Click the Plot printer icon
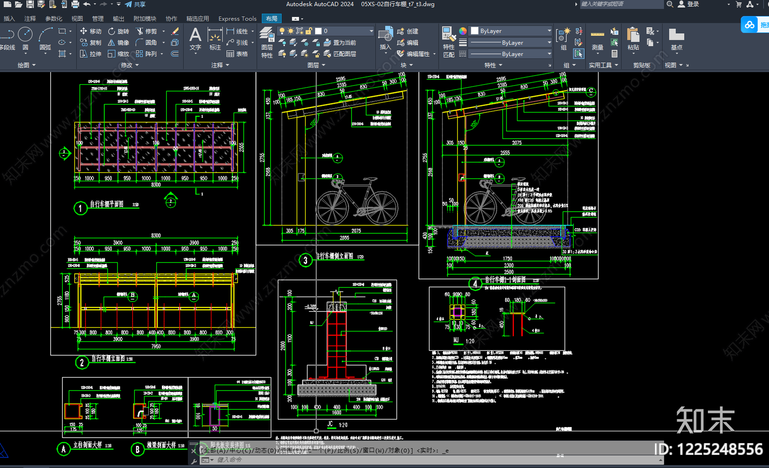 pos(75,4)
